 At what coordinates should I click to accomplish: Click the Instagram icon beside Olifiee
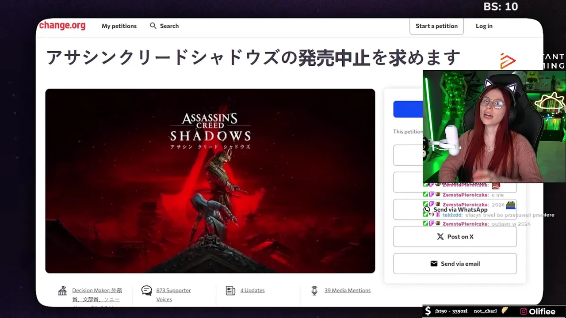point(524,311)
